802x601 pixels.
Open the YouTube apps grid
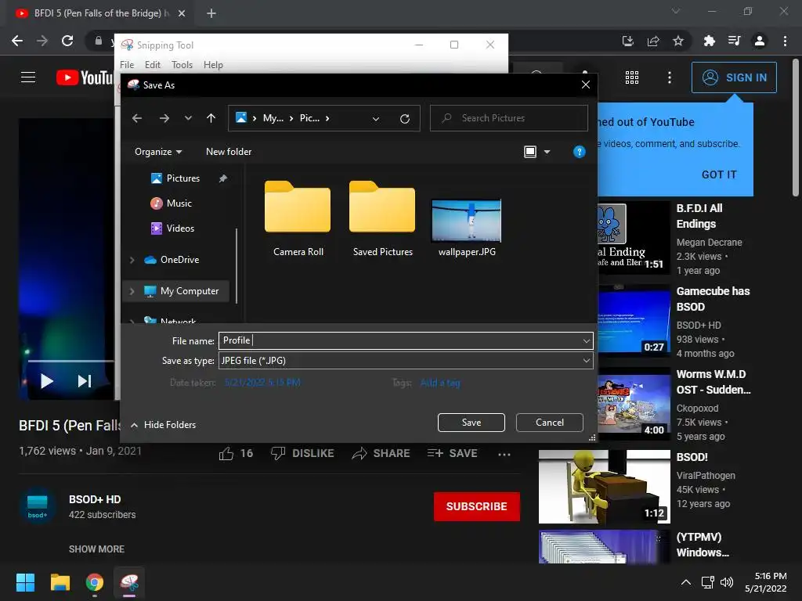632,77
